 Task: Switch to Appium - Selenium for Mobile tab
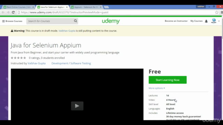click(x=86, y=7)
